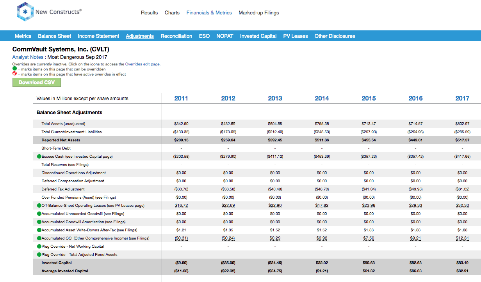Screen dimensions: 481x282
Task: Click green override icon beside Accumulated Goodwill Amortization
Action: point(39,222)
